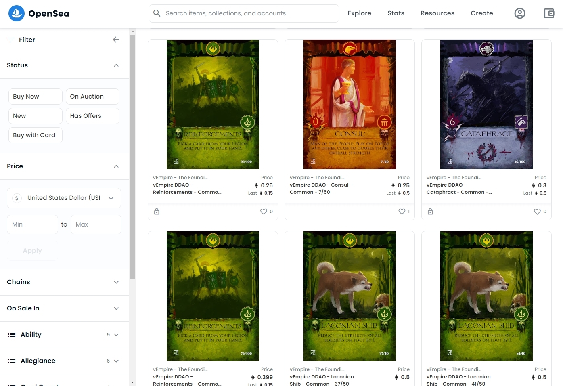The image size is (563, 386).
Task: Toggle the Buy with Card filter
Action: tap(36, 135)
